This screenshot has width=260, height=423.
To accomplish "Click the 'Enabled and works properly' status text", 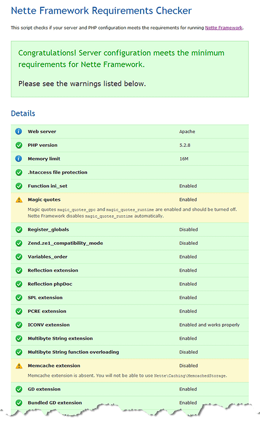I will point(209,325).
